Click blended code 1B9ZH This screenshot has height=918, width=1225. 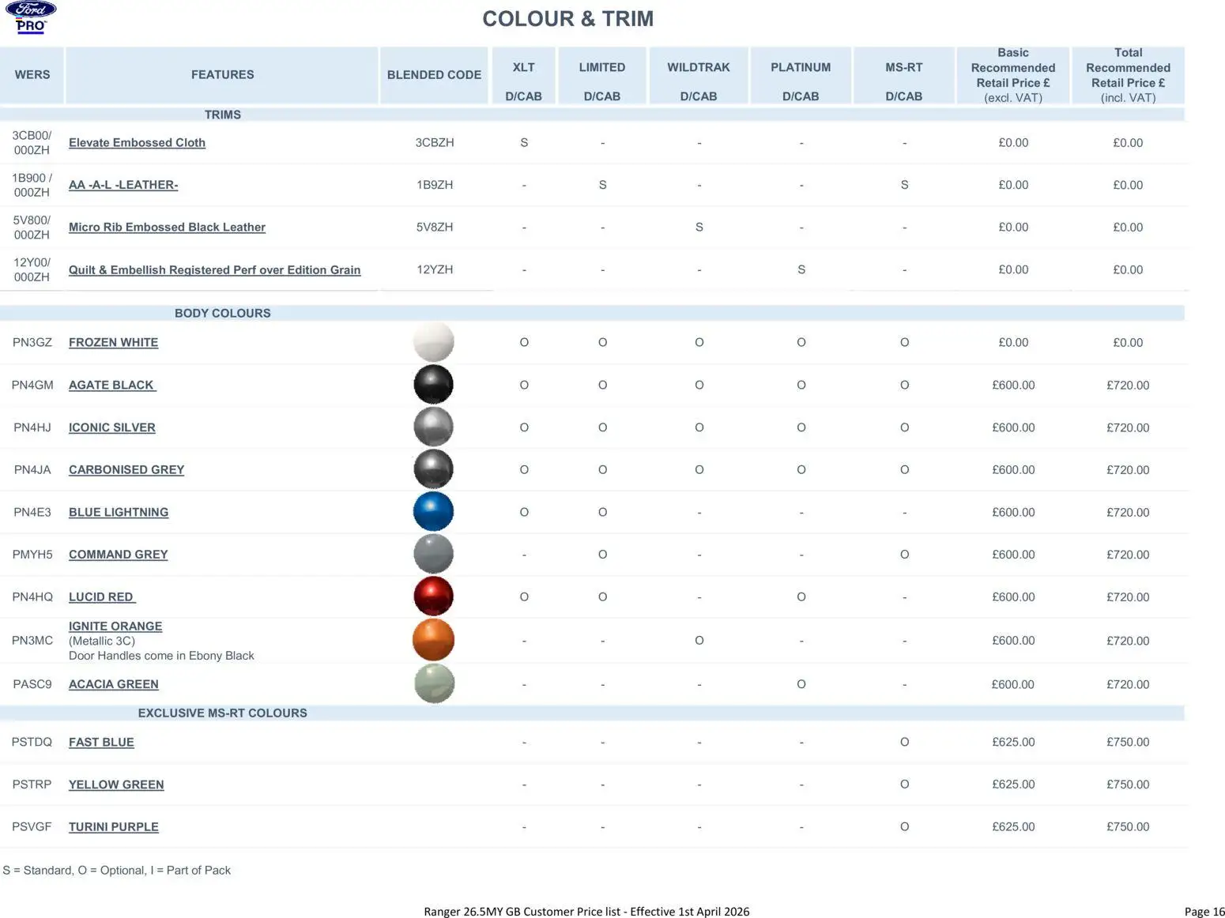pyautogui.click(x=435, y=185)
